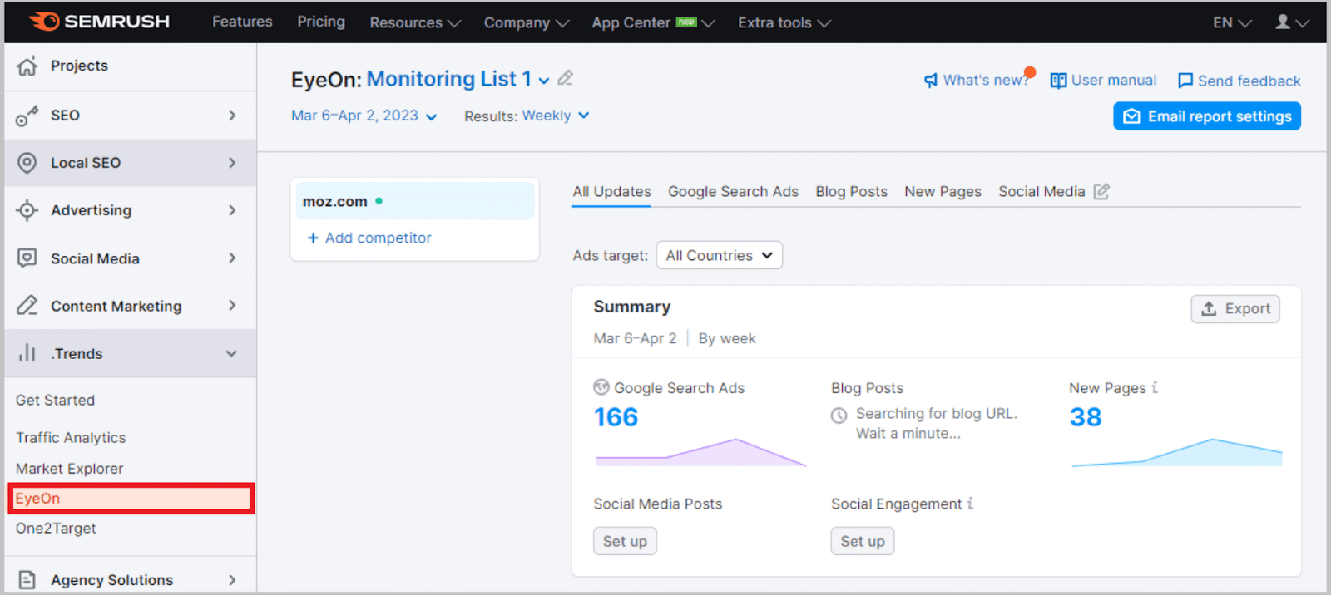Click the Content Marketing pencil icon
This screenshot has height=595, width=1331.
coord(27,306)
